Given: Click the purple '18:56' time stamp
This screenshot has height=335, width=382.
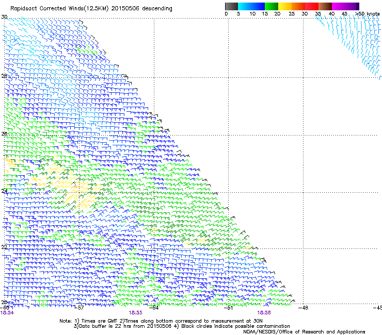Looking at the screenshot, I should (x=264, y=313).
